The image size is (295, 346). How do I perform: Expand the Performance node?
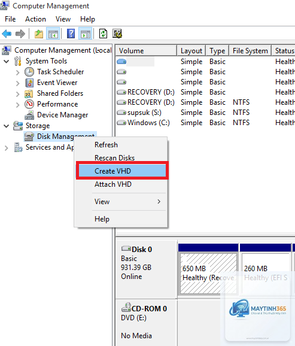click(18, 105)
